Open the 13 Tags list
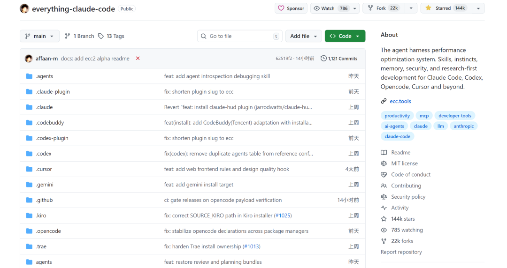 (111, 36)
